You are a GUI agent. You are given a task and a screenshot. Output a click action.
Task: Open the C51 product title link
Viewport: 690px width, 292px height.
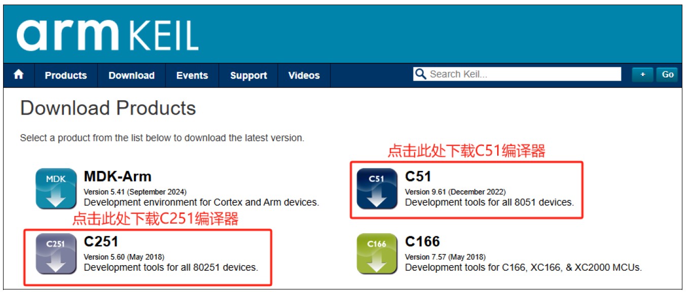tap(418, 176)
